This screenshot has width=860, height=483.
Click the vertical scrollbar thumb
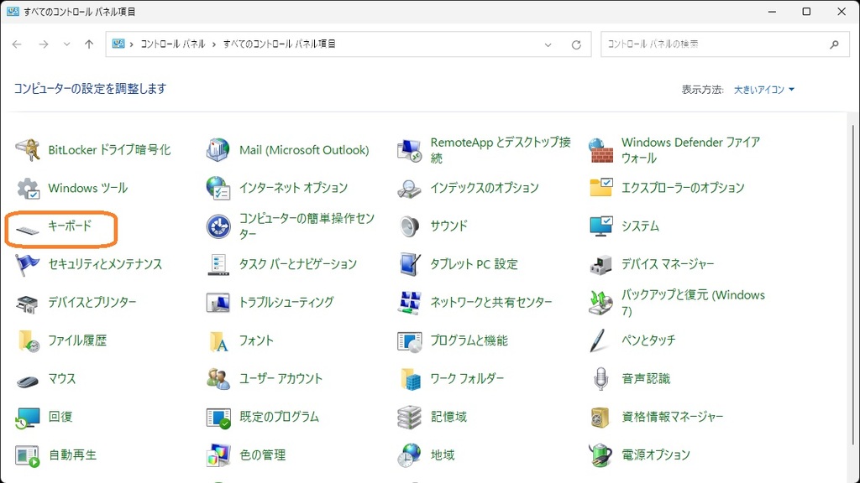(853, 285)
